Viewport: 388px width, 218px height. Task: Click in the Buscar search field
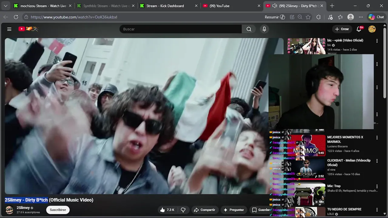click(x=181, y=29)
